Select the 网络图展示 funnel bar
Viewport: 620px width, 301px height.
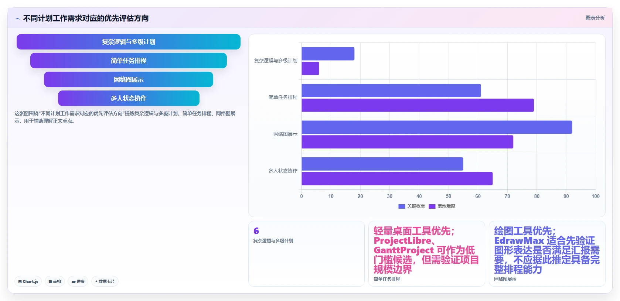[x=129, y=79]
